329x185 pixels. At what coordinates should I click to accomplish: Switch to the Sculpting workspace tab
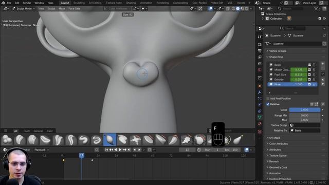pos(79,3)
